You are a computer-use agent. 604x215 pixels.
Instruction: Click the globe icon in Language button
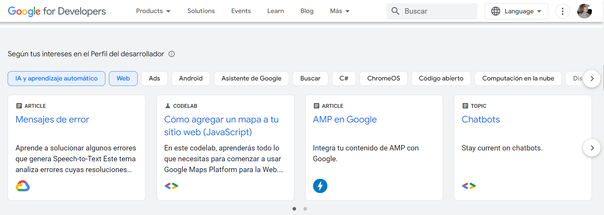click(x=495, y=11)
